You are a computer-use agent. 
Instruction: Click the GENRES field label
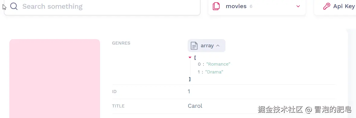(x=121, y=43)
